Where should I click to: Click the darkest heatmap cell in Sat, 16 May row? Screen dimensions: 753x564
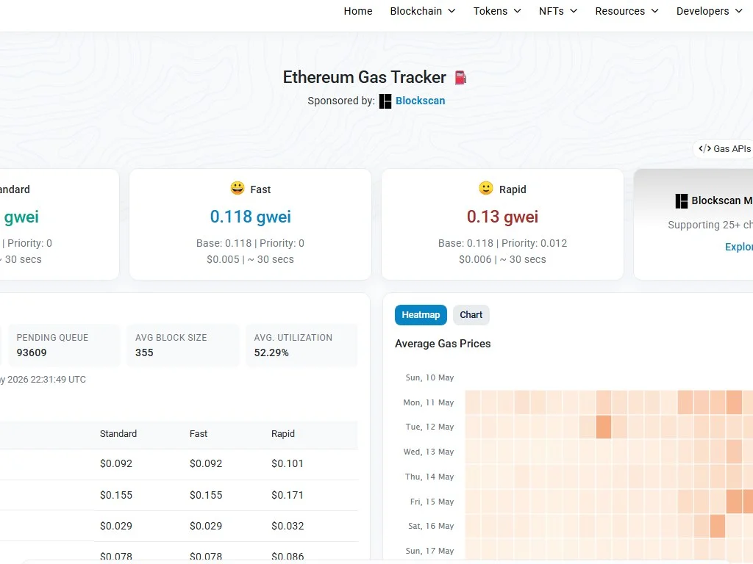coord(718,526)
